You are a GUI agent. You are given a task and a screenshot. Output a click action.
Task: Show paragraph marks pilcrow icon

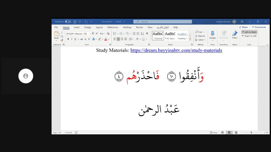coord(147,34)
